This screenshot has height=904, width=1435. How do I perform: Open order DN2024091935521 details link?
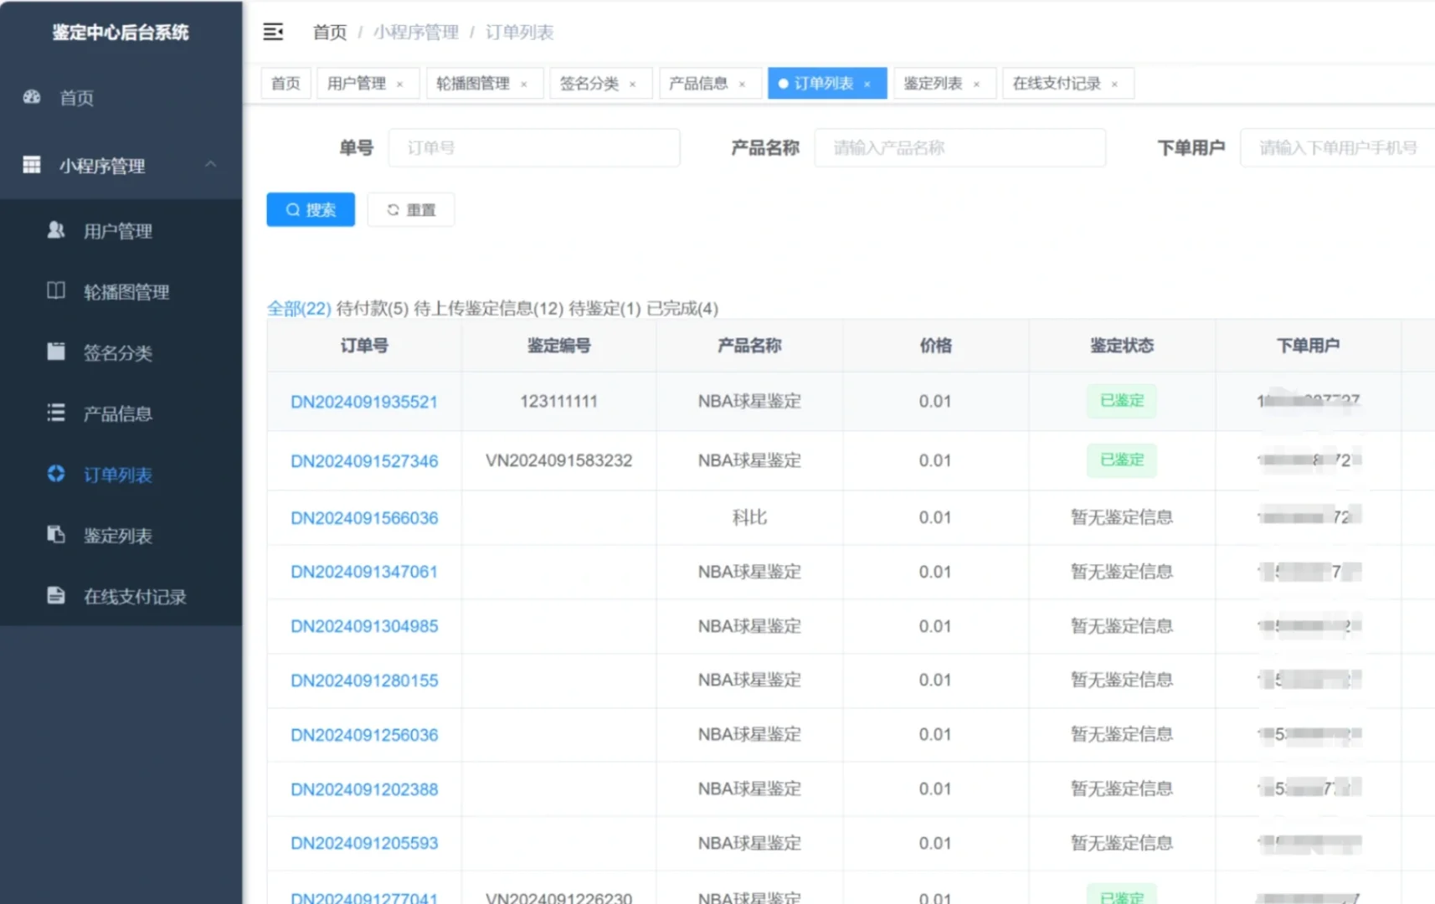(x=363, y=402)
